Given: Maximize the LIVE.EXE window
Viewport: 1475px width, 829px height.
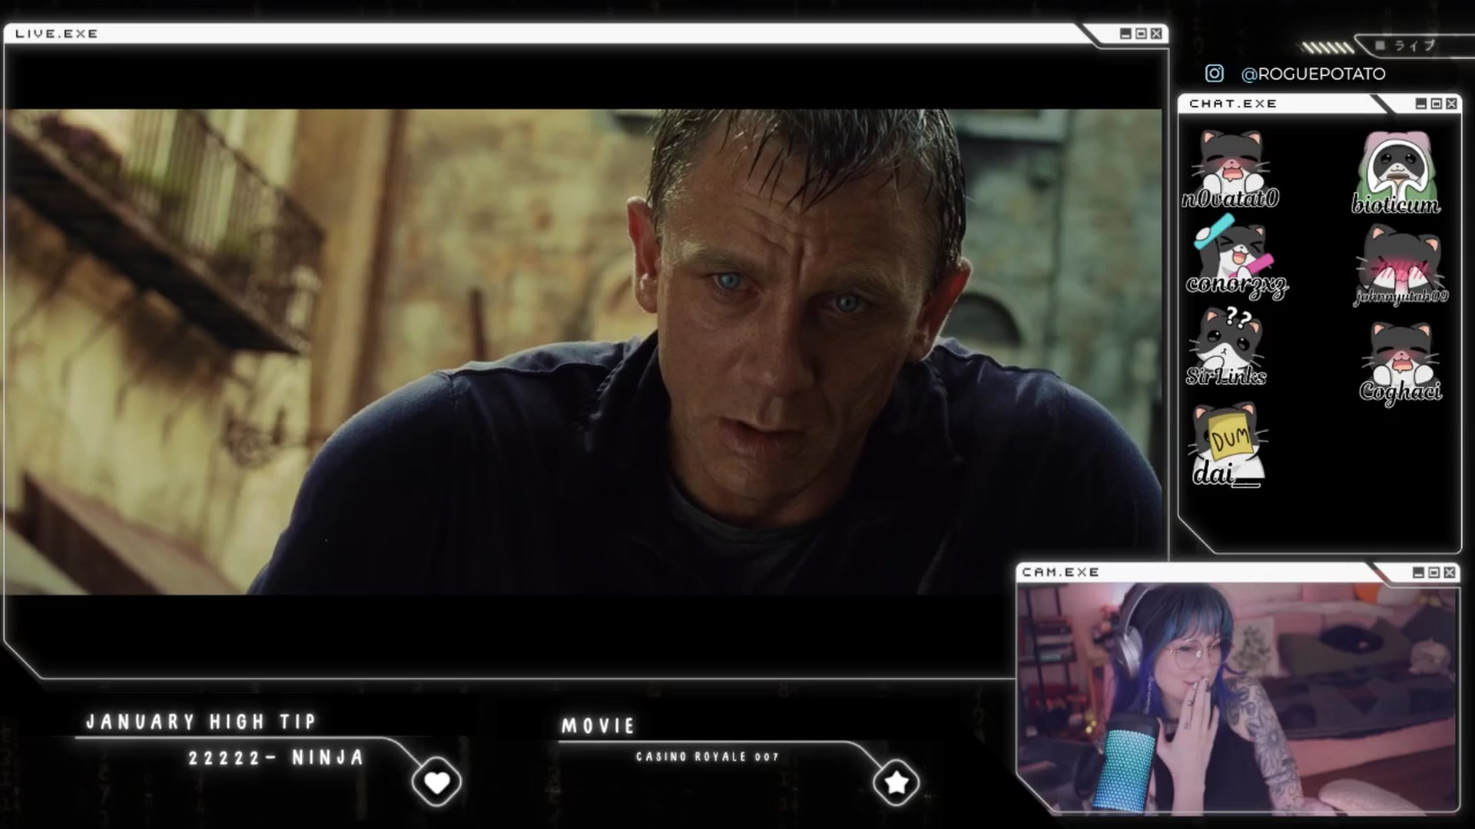Looking at the screenshot, I should click(1141, 34).
